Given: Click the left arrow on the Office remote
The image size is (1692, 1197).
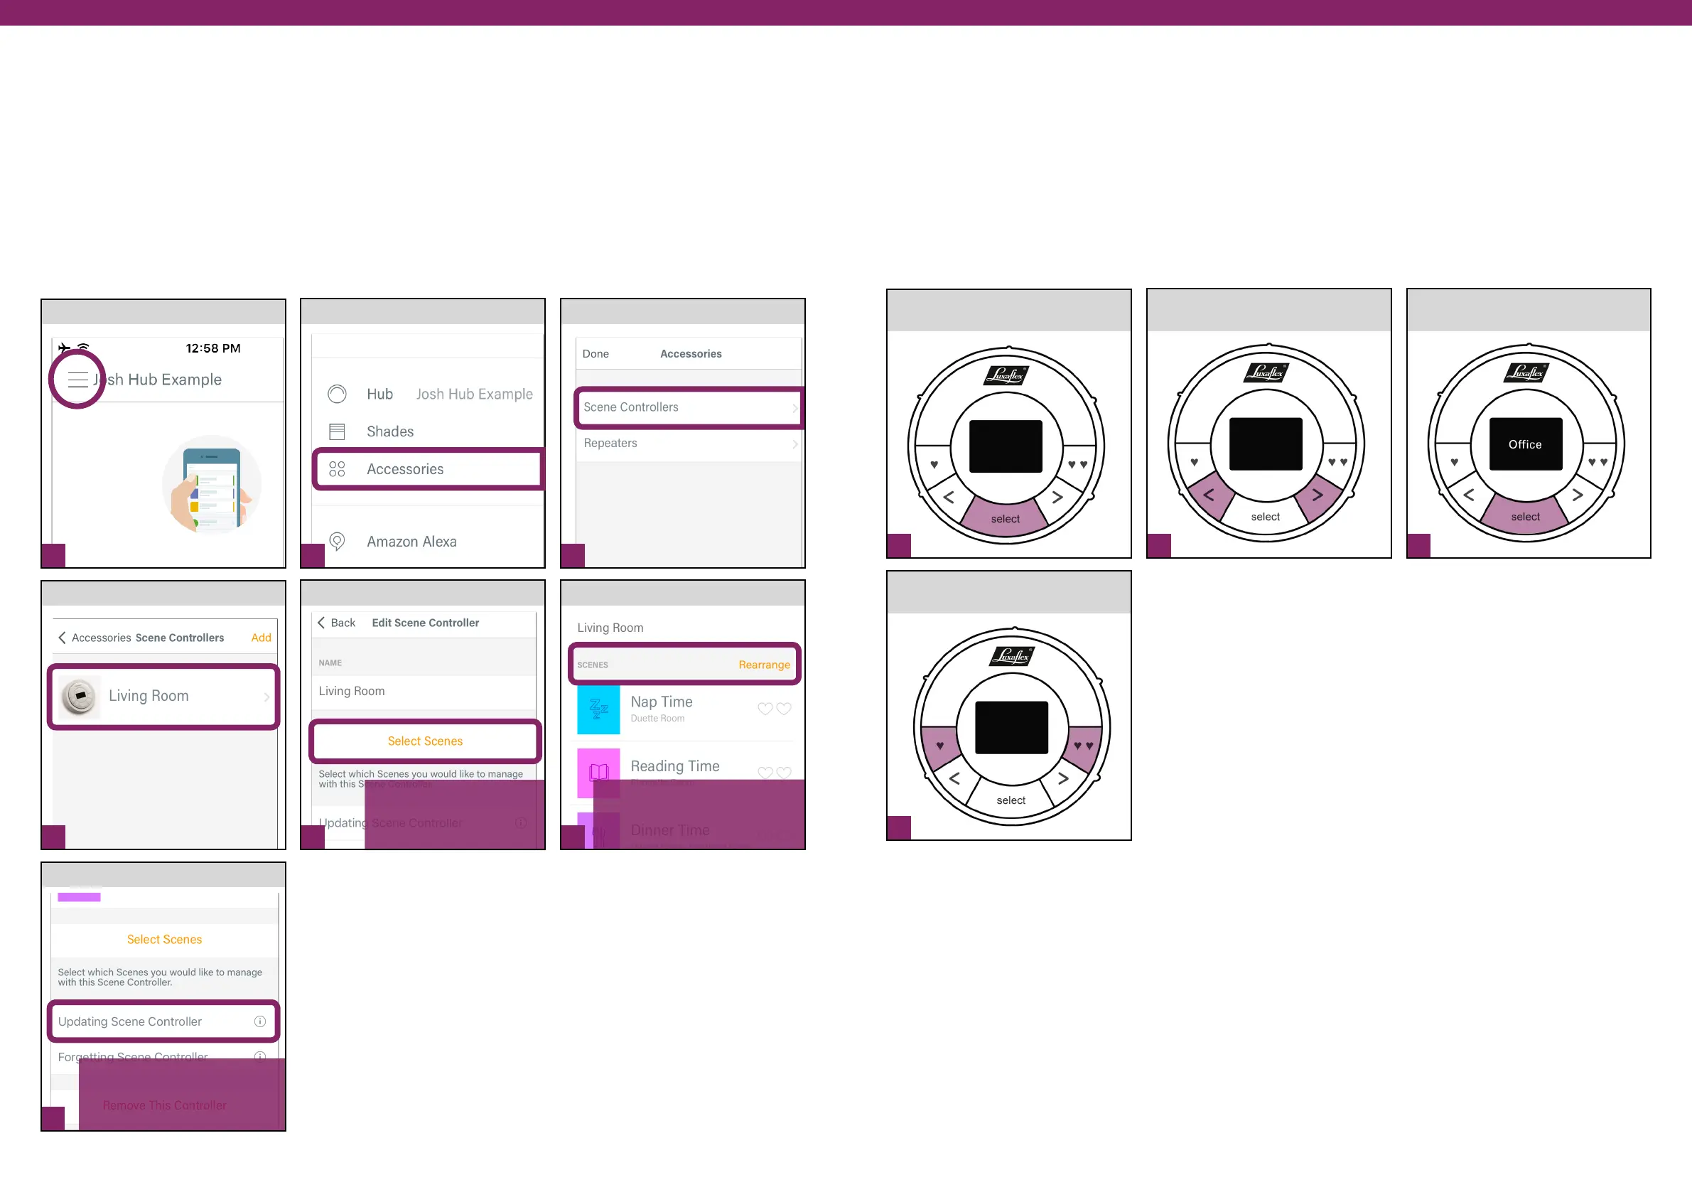Looking at the screenshot, I should [x=1469, y=495].
